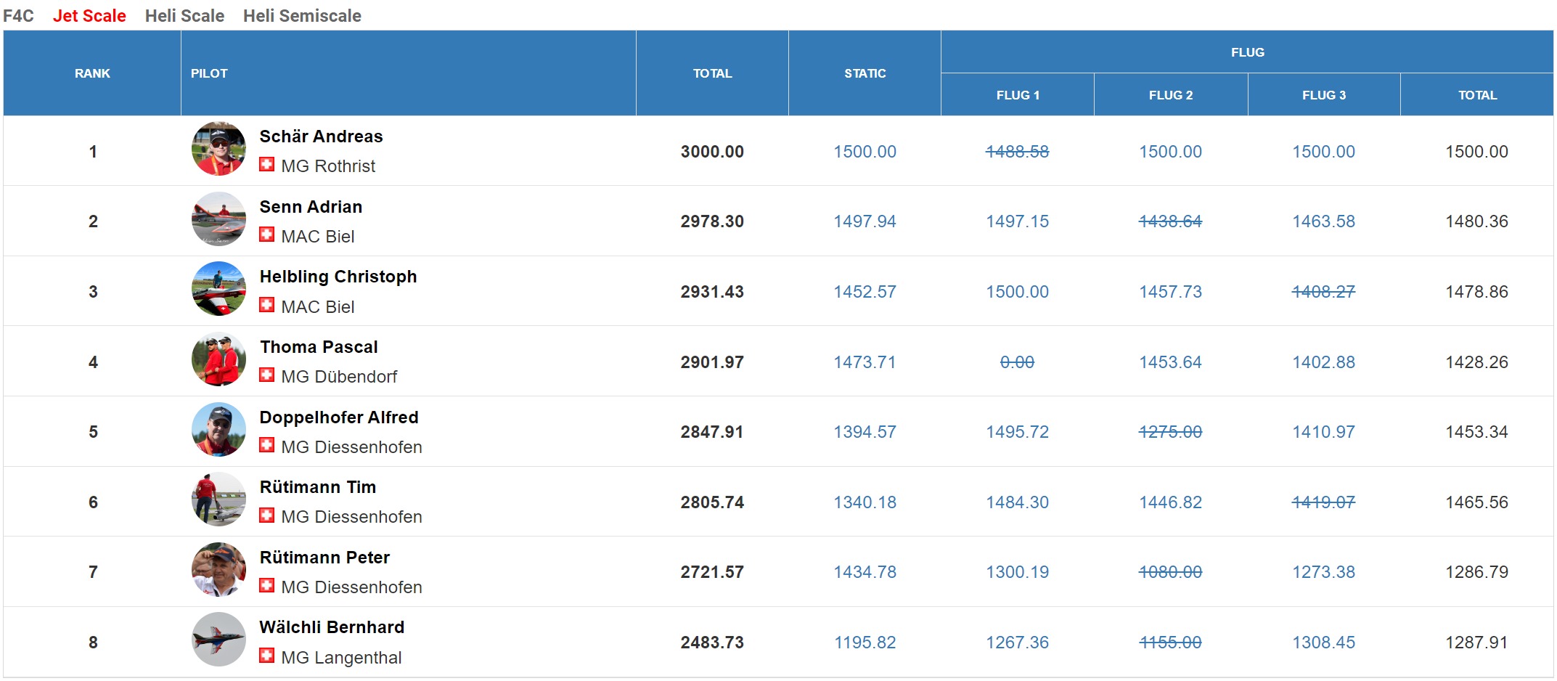Open struck-through score 1155.00
Viewport: 1557px width, 681px height.
point(1170,643)
